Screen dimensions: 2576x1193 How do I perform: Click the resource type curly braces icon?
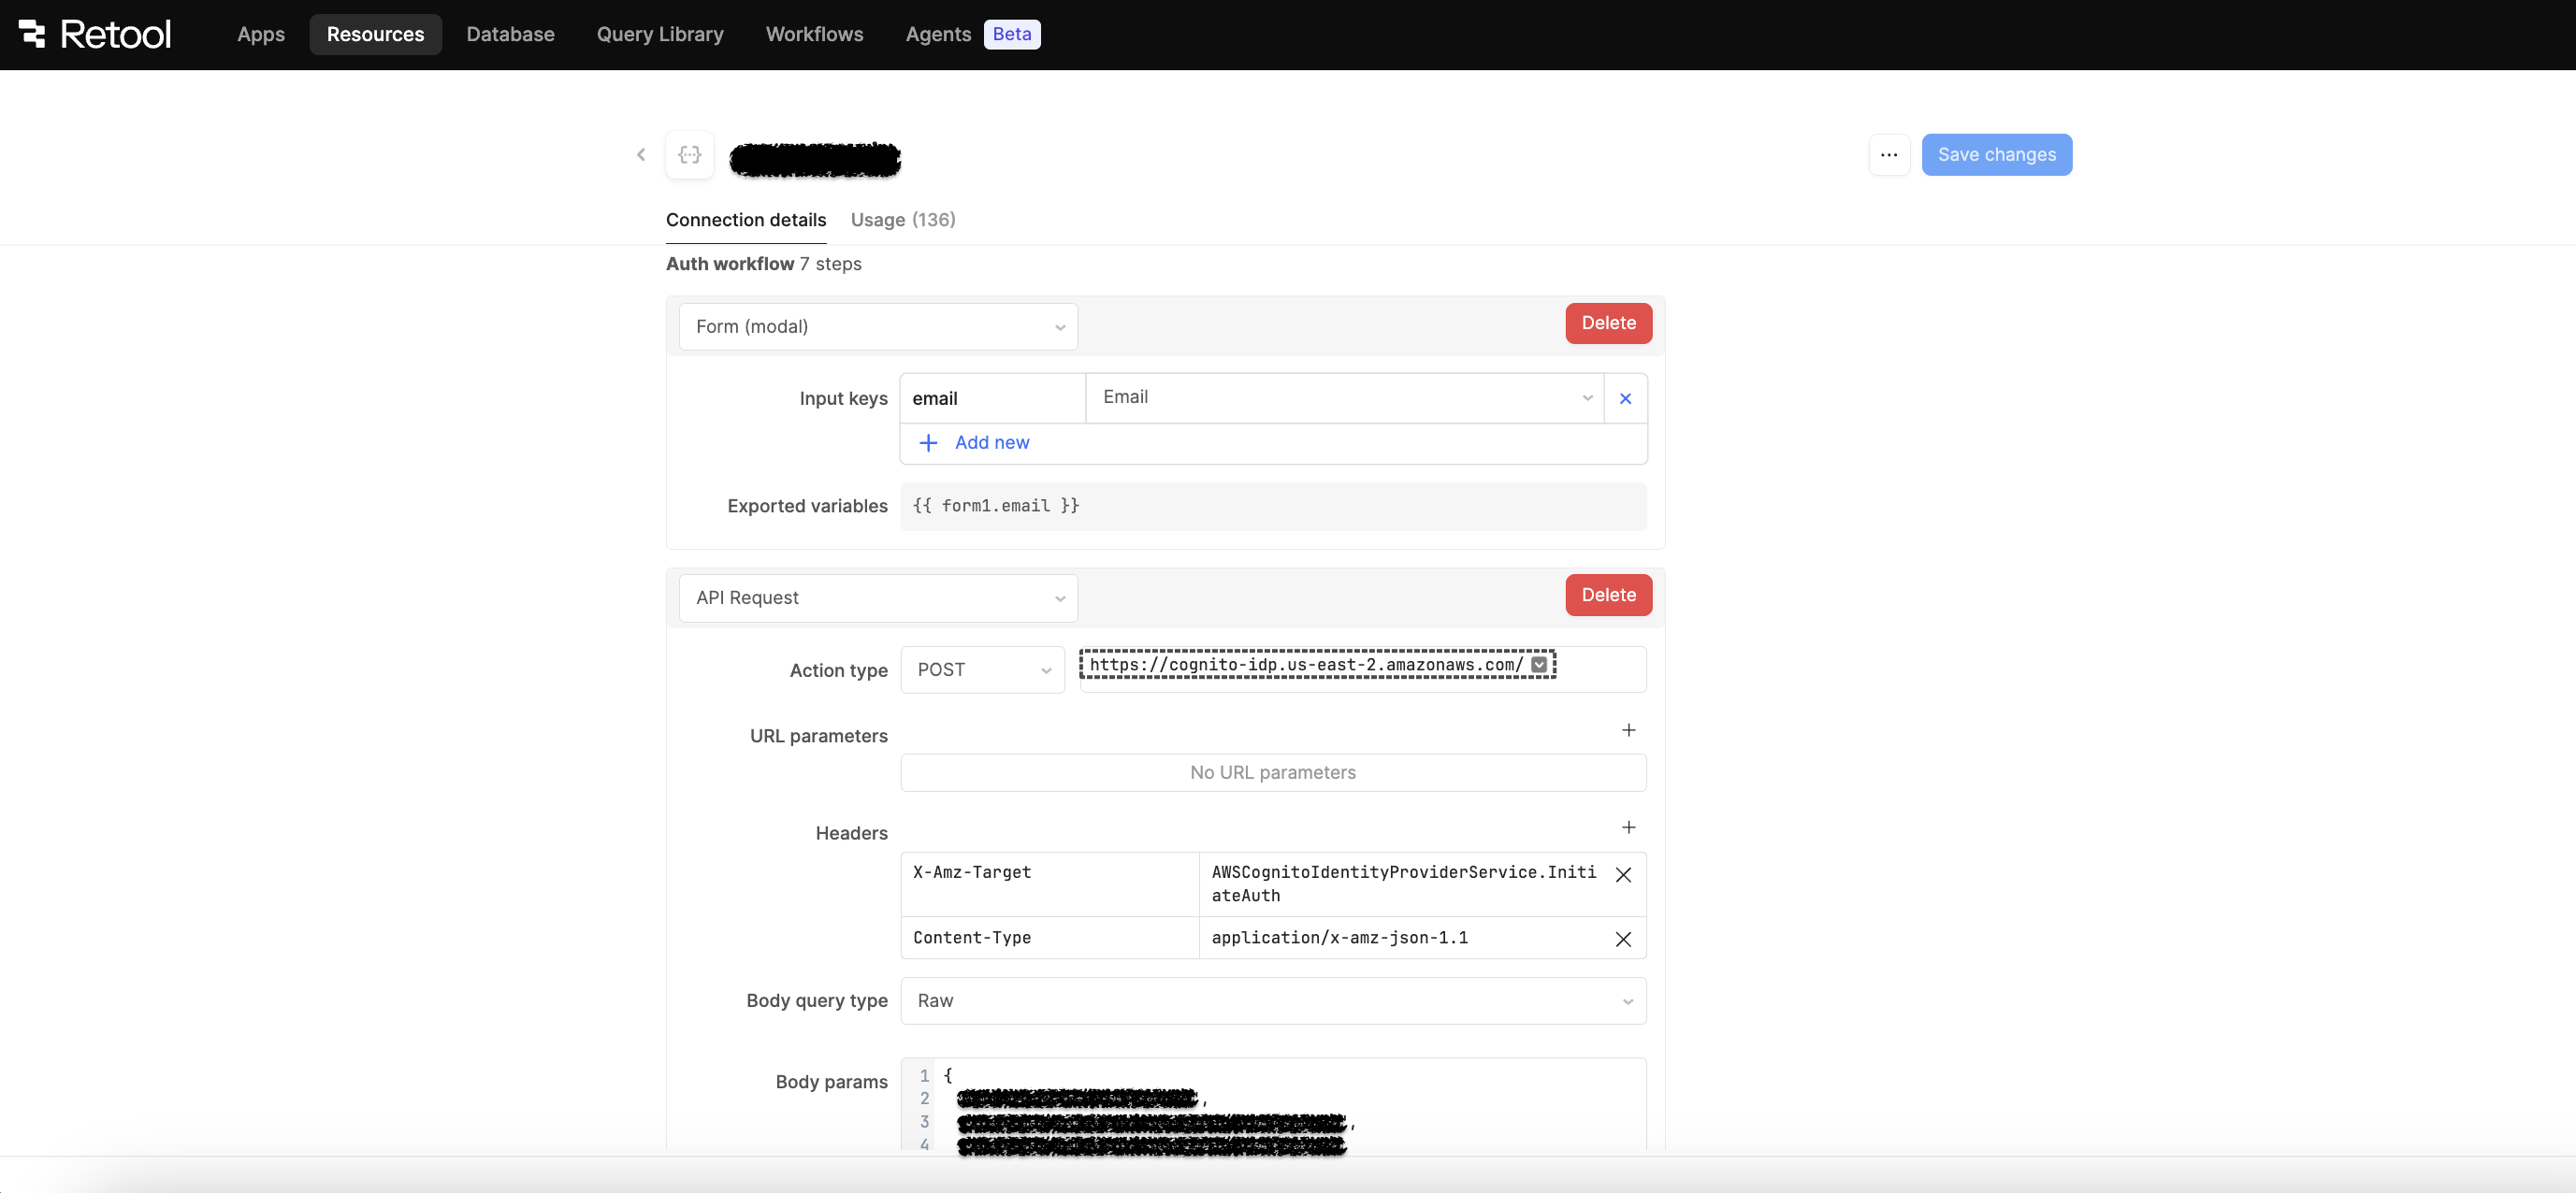(689, 155)
